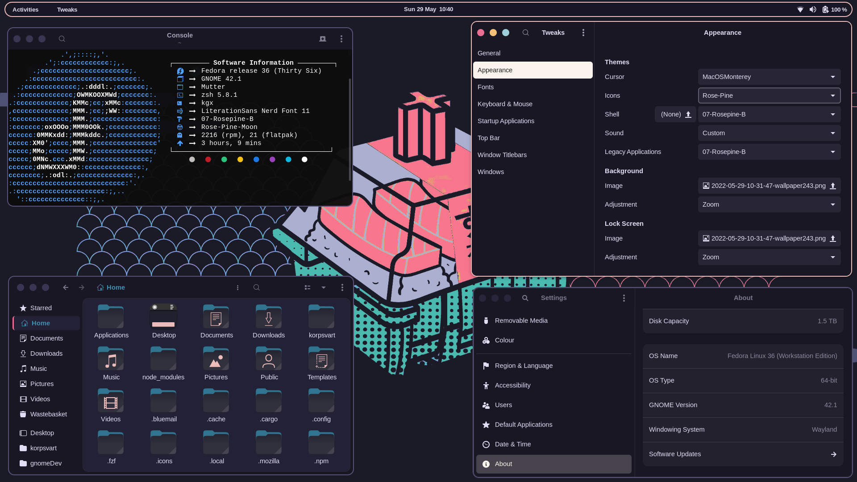Image resolution: width=857 pixels, height=482 pixels.
Task: Open the Console kebab menu
Action: 341,39
